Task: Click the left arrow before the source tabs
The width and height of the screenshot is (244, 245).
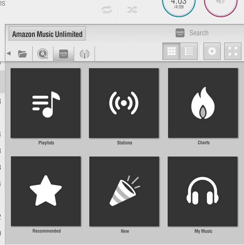Action: pos(9,54)
